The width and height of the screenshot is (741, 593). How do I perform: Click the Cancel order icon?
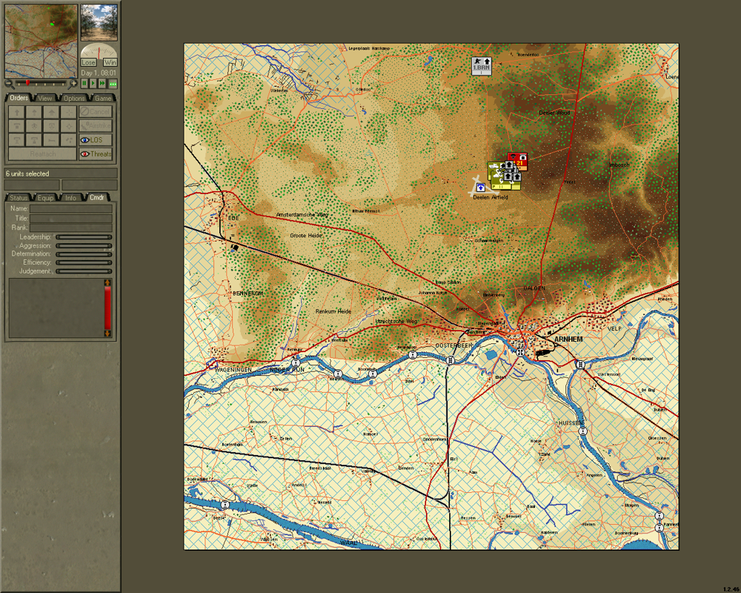[95, 111]
